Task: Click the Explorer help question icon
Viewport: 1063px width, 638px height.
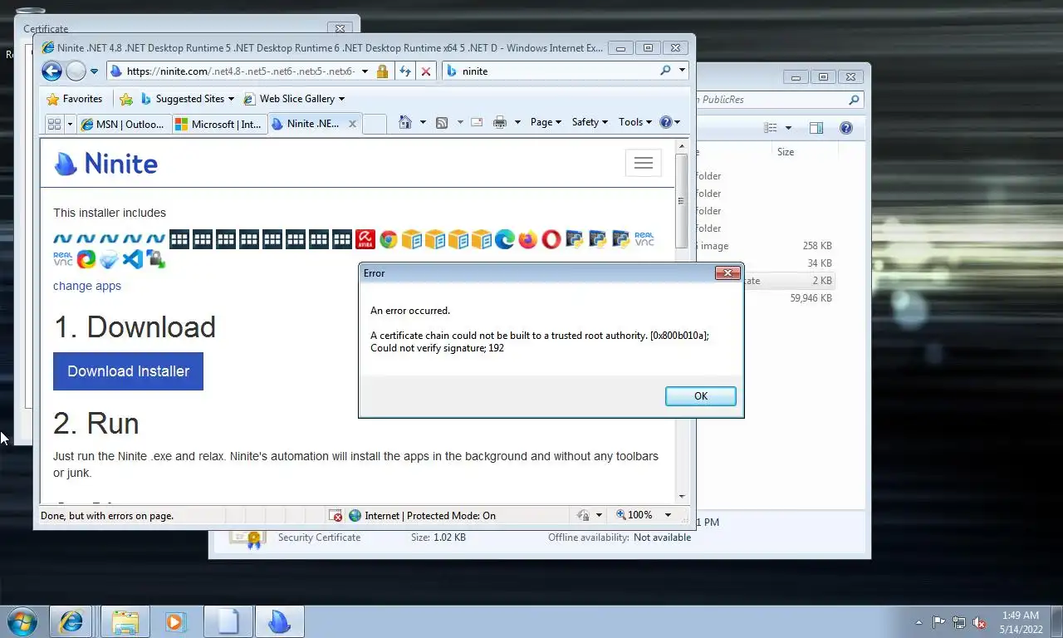Action: click(845, 128)
